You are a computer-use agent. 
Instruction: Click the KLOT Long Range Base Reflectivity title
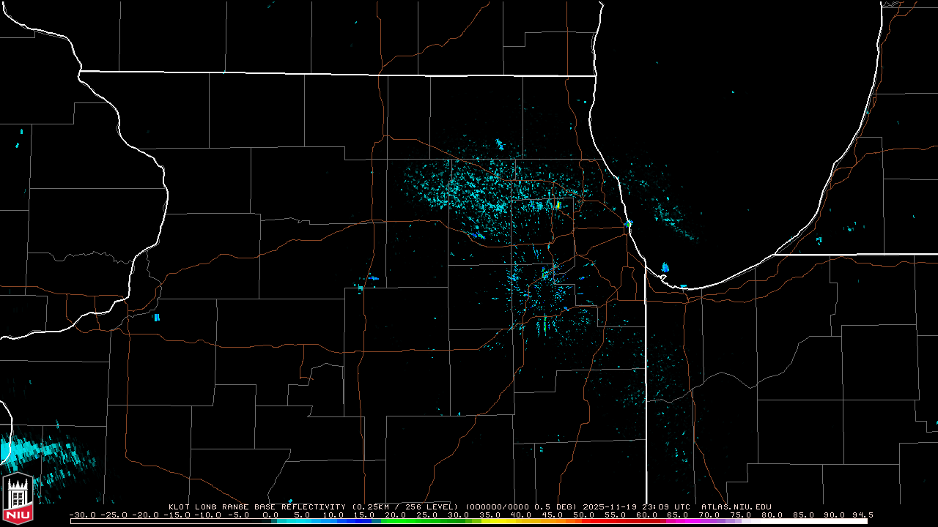pos(256,507)
